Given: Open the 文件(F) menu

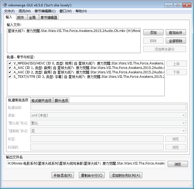Looking at the screenshot, I should click(x=9, y=11).
